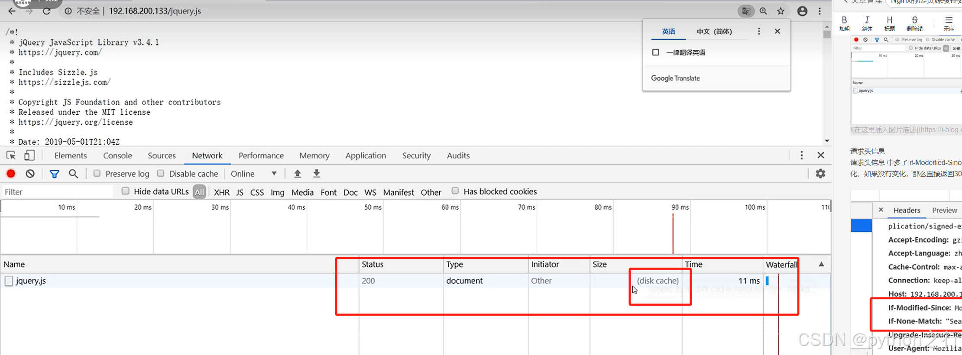Click the zoom magnifier icon in address bar

click(x=763, y=11)
